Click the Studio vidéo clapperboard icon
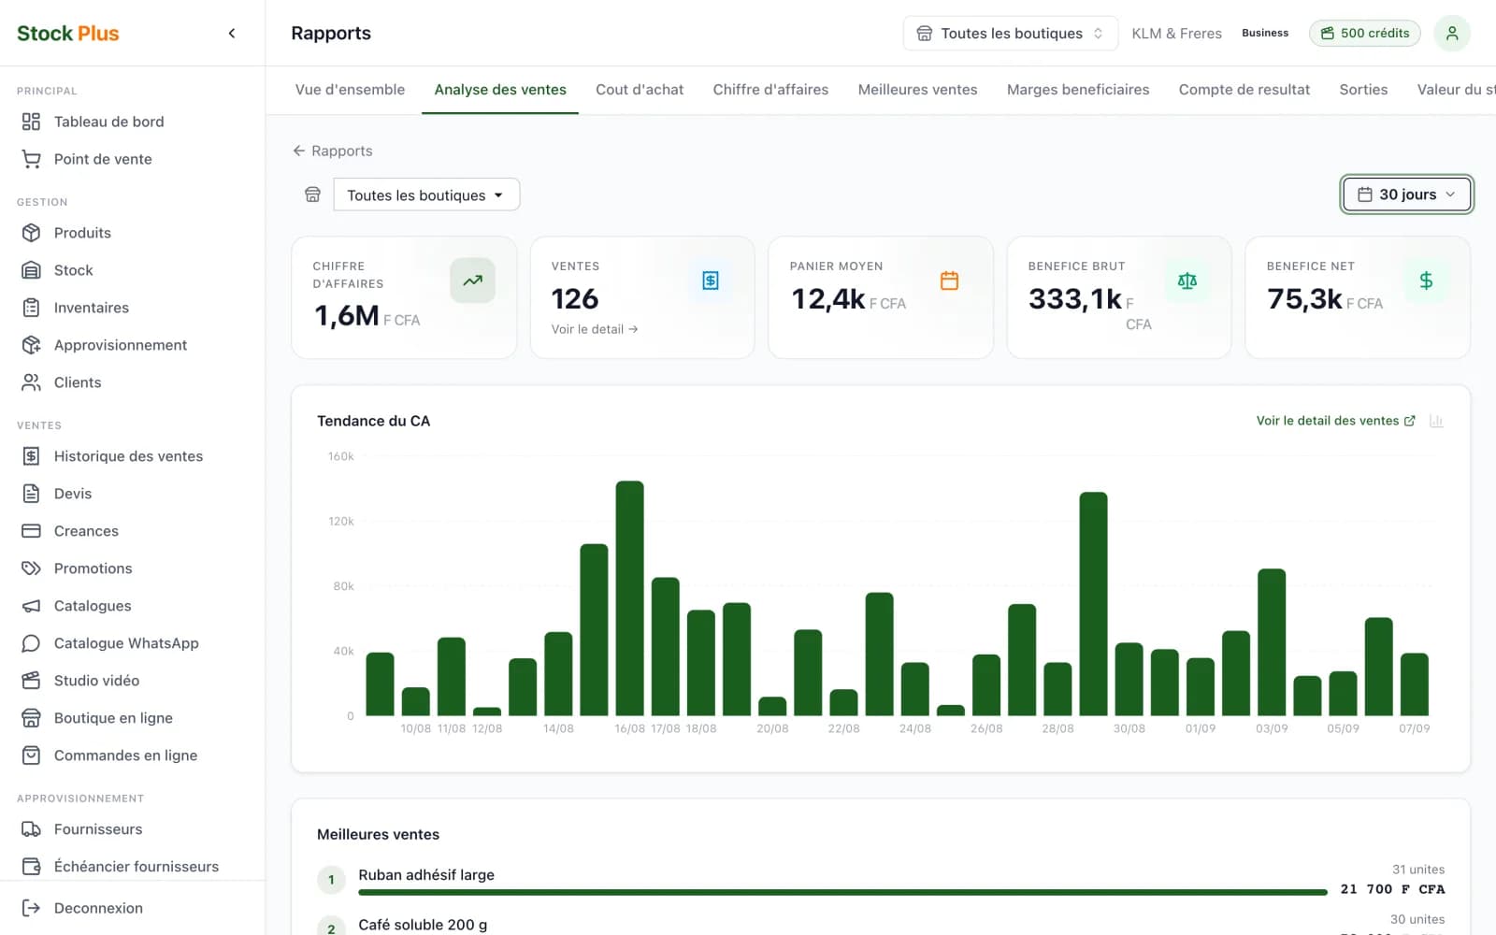 pyautogui.click(x=31, y=681)
